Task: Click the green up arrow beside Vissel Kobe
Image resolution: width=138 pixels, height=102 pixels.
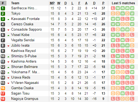Action: [x=8, y=35]
